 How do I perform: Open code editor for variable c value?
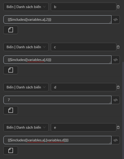116,60
